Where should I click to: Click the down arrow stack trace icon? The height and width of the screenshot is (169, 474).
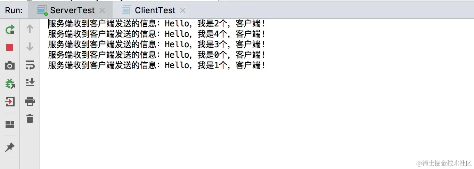[x=30, y=47]
